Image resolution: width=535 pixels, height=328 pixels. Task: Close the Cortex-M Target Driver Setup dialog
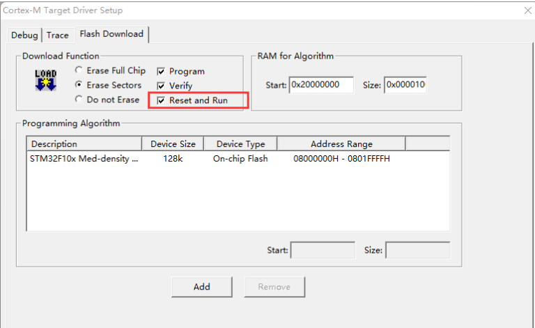point(526,10)
